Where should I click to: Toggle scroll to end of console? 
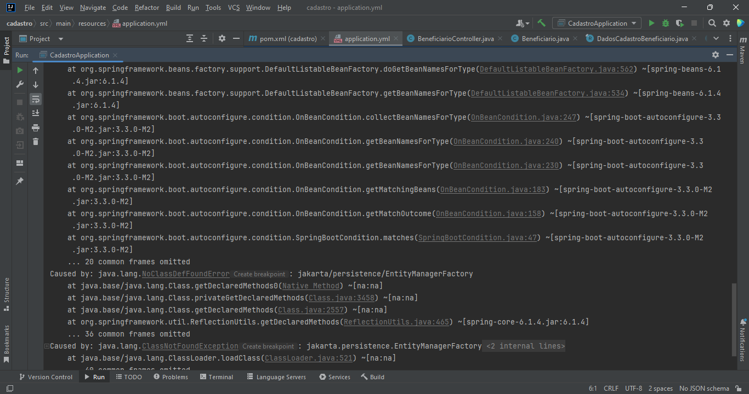coord(36,113)
